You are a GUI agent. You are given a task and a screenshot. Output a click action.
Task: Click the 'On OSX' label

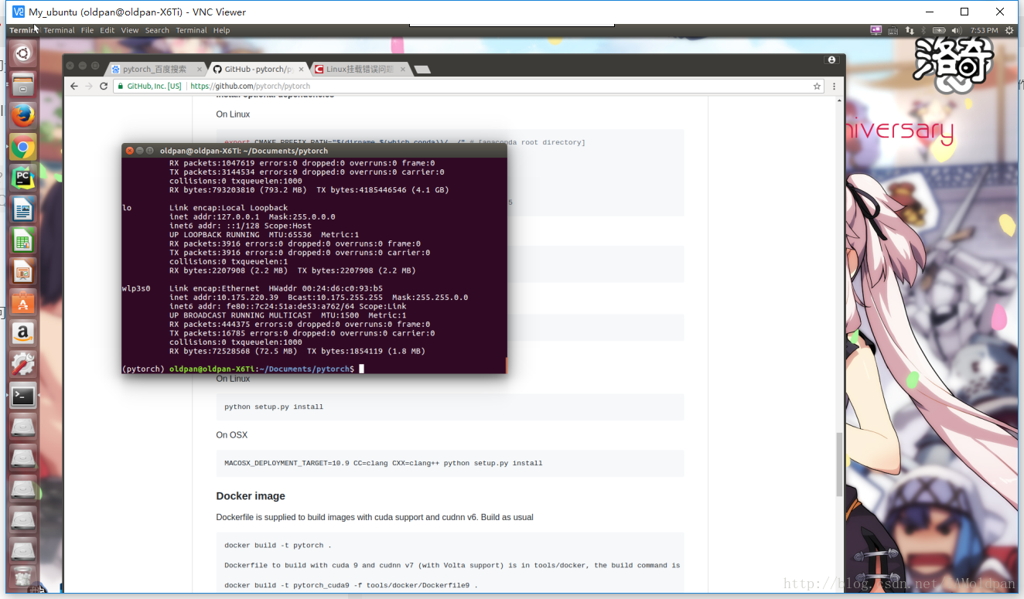232,435
